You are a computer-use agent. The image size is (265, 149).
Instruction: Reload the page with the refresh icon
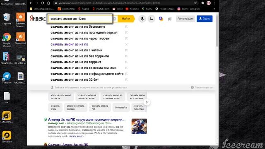[43, 3]
